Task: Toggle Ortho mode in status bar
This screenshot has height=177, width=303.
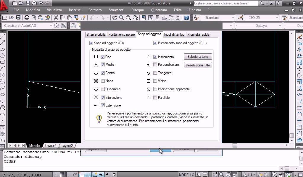Action: click(x=68, y=175)
